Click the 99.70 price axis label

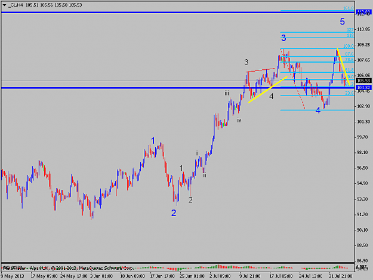point(363,137)
